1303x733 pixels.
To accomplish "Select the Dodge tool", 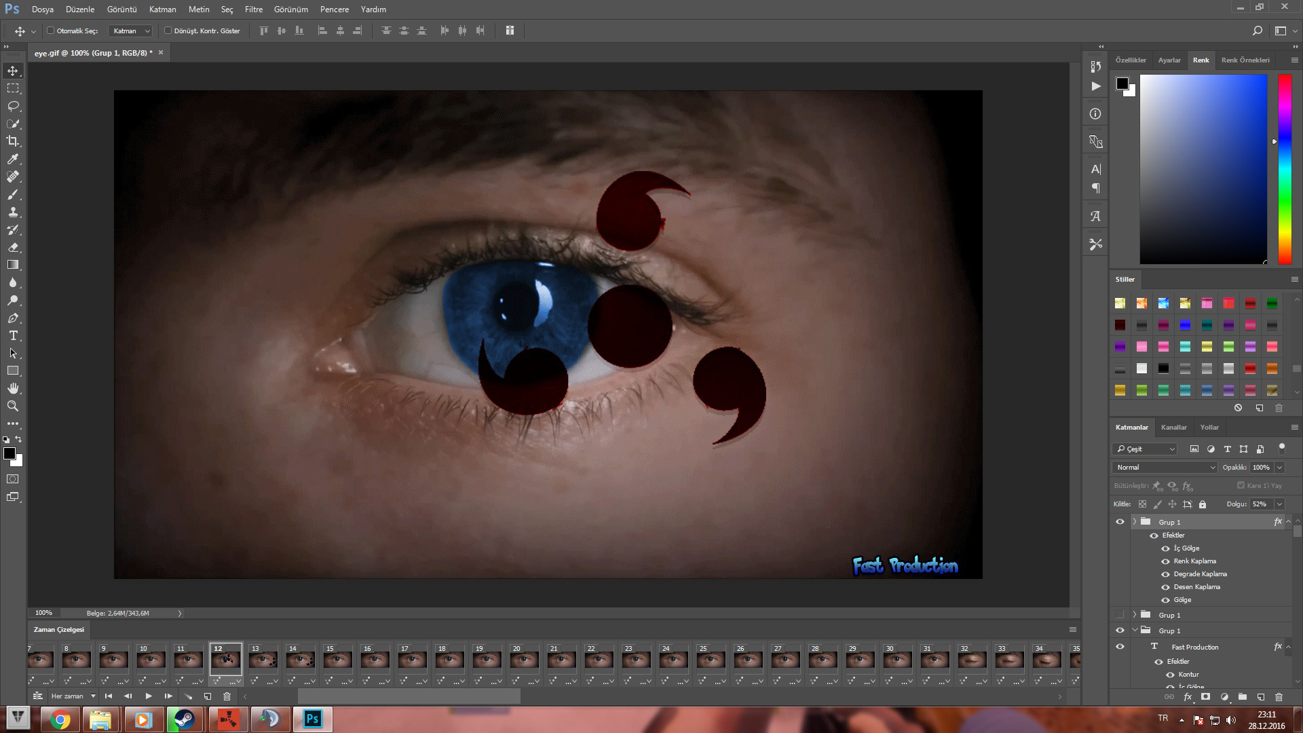I will [x=13, y=300].
